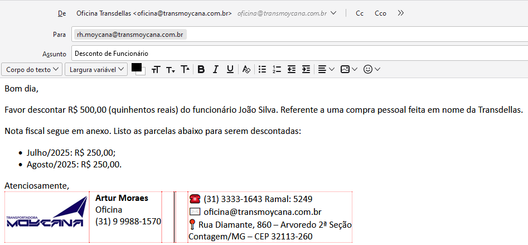Toggle underline formatting
Image resolution: width=528 pixels, height=245 pixels.
230,70
